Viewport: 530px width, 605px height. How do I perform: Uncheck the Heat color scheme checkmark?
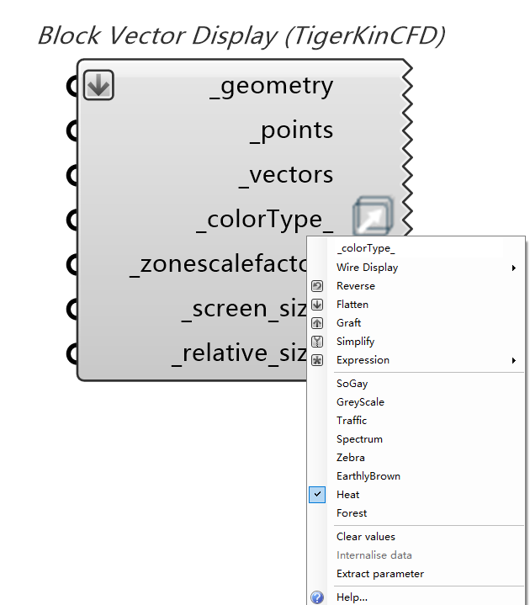(317, 495)
